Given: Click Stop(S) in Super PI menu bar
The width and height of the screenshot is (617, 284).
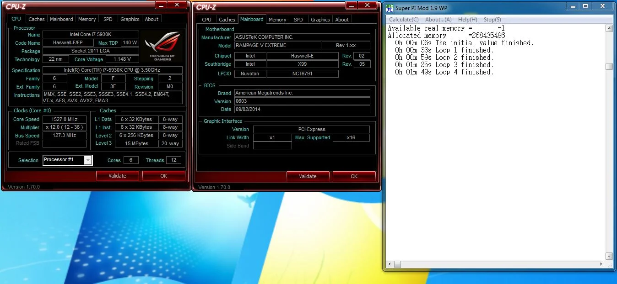Looking at the screenshot, I should coord(493,20).
